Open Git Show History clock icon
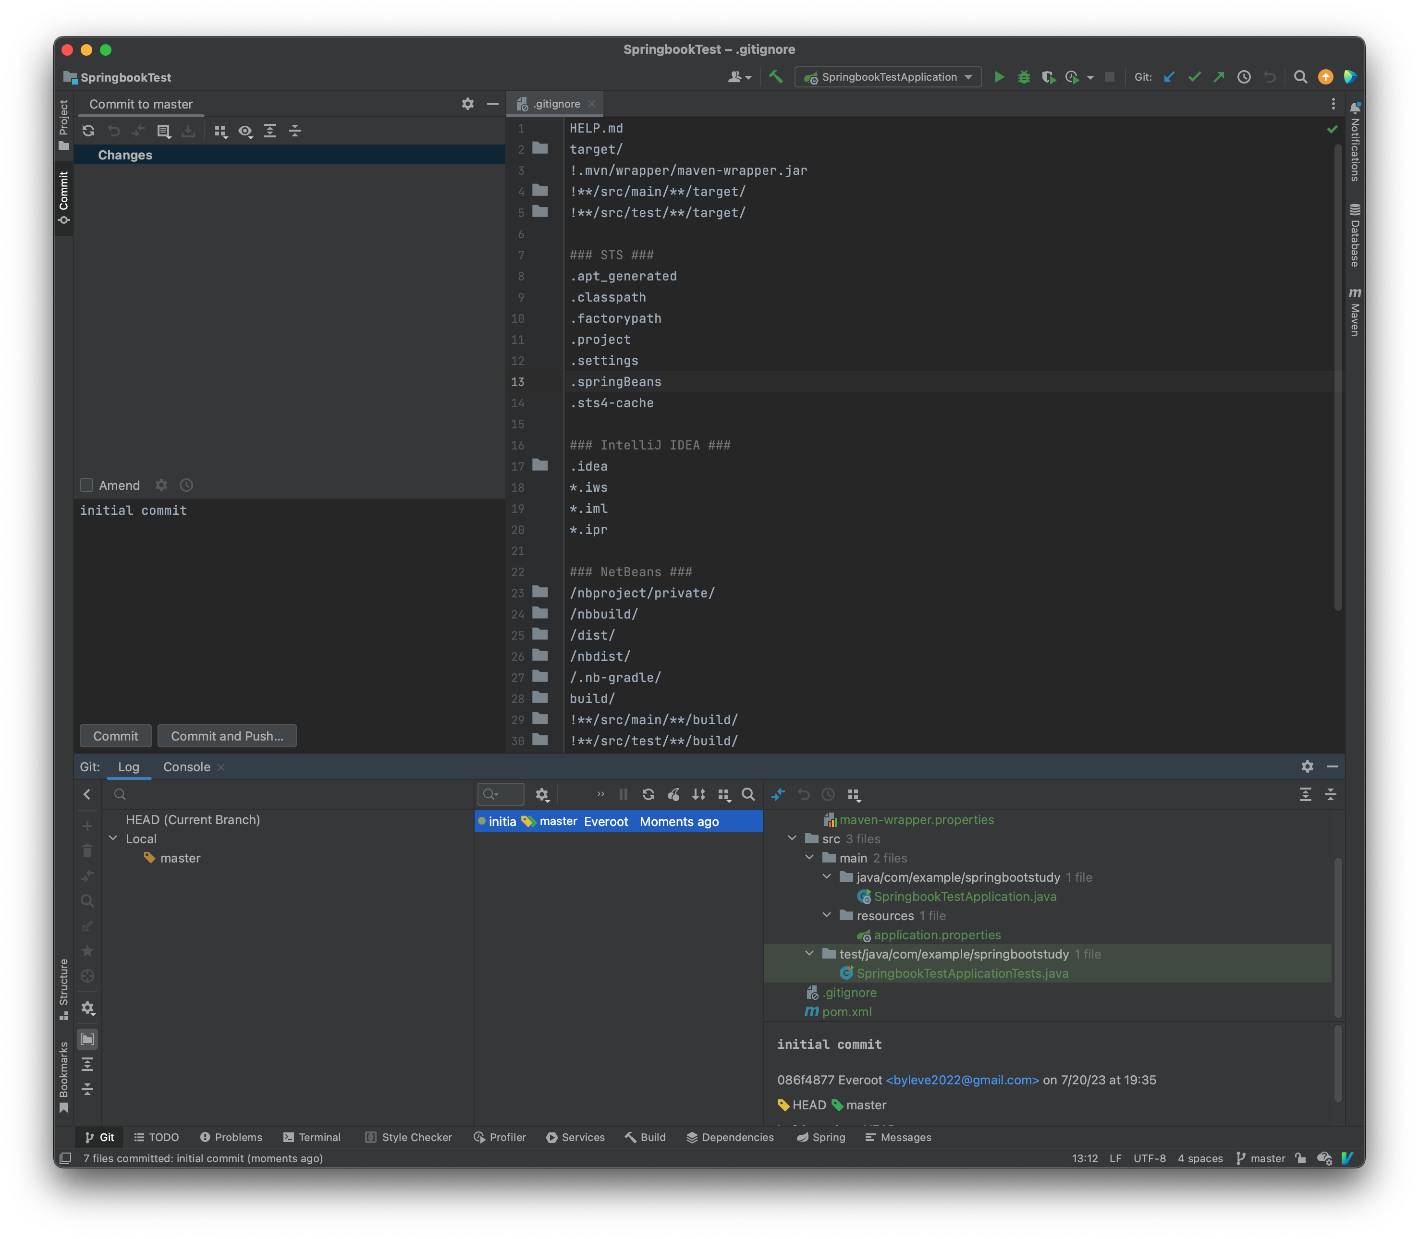Screen dimensions: 1419x1239 click(1243, 77)
